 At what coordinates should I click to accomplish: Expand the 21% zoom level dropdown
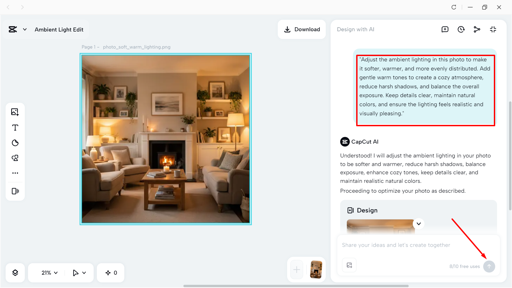pos(49,273)
